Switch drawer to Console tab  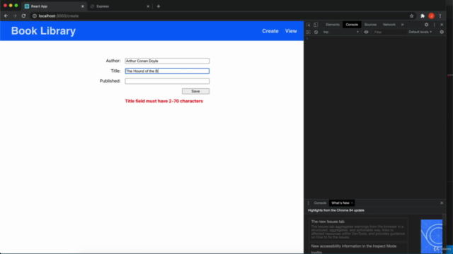[x=320, y=202]
